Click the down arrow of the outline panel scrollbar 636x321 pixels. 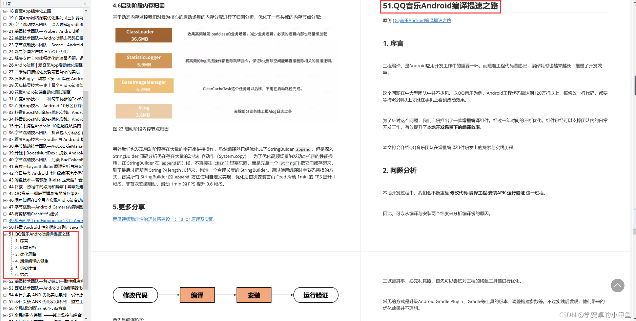pyautogui.click(x=86, y=318)
